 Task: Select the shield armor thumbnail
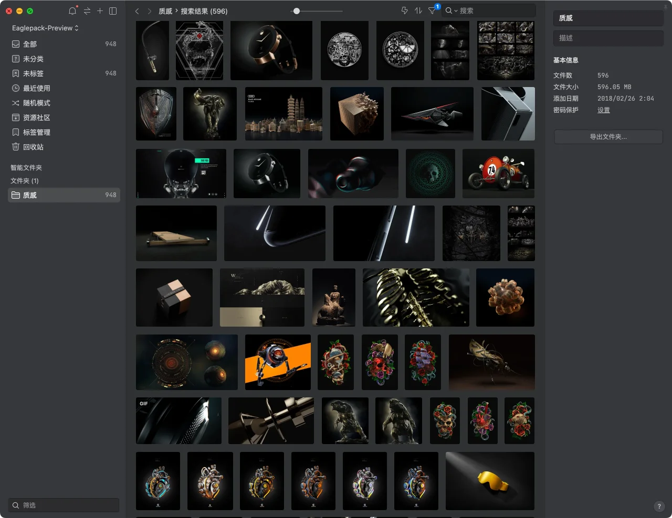coord(156,114)
